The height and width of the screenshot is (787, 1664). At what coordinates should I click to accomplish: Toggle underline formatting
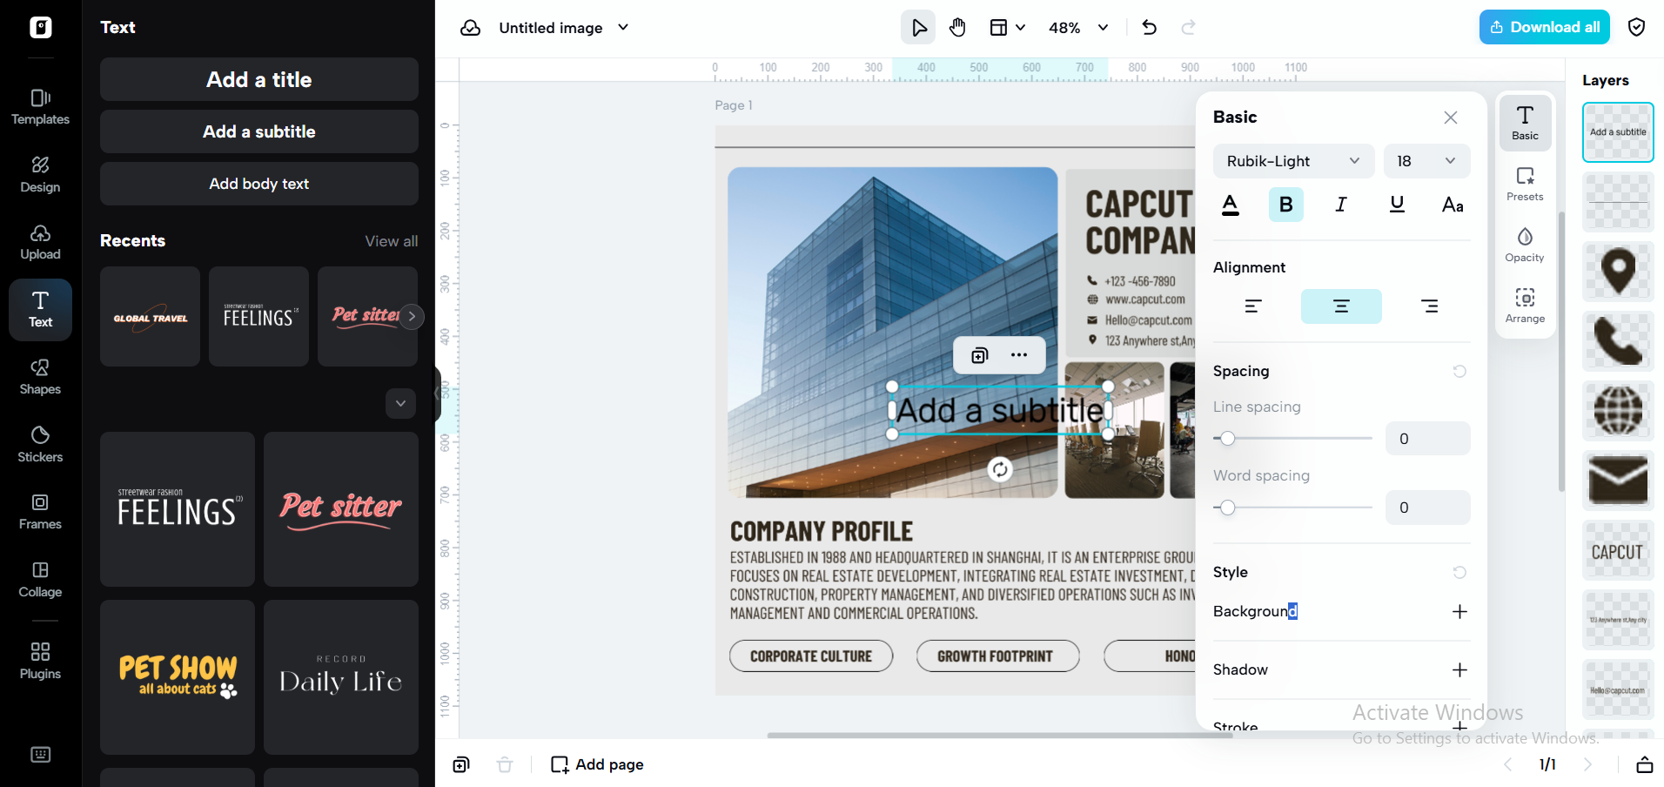tap(1396, 205)
